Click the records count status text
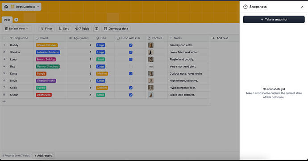The width and height of the screenshot is (308, 161). 17,156
